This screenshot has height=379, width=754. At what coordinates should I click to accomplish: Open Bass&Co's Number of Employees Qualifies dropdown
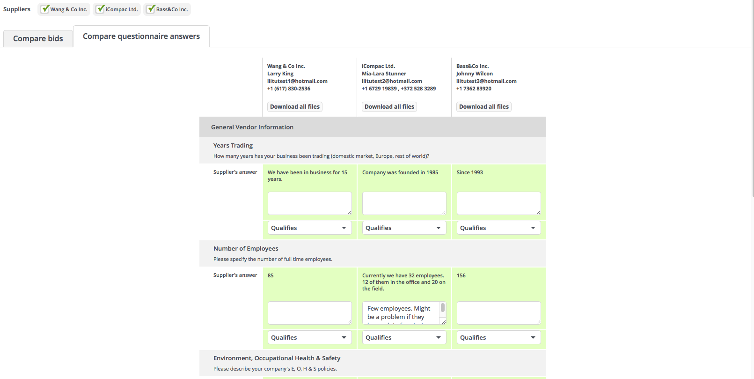[x=498, y=338]
